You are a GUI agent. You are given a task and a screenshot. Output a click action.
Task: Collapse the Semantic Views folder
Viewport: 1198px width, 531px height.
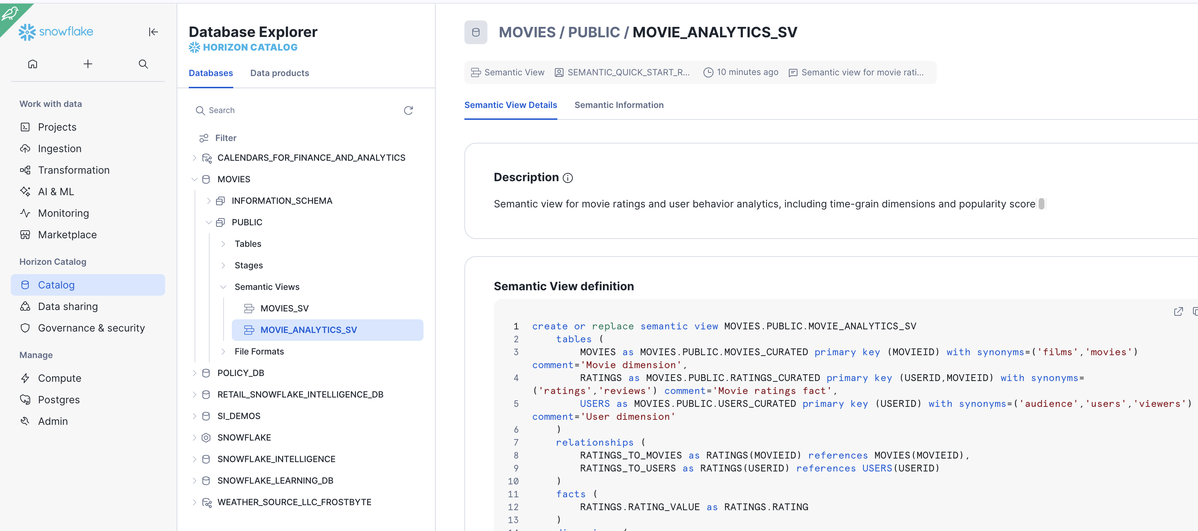click(x=223, y=287)
